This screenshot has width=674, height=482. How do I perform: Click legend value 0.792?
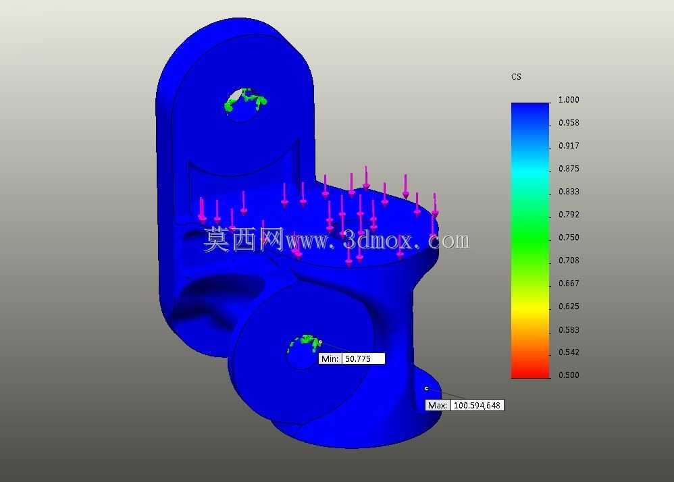point(569,215)
